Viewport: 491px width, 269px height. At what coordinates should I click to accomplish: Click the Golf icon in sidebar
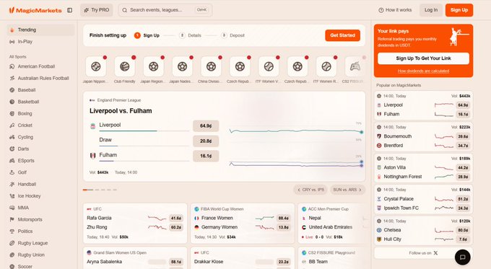coord(12,172)
